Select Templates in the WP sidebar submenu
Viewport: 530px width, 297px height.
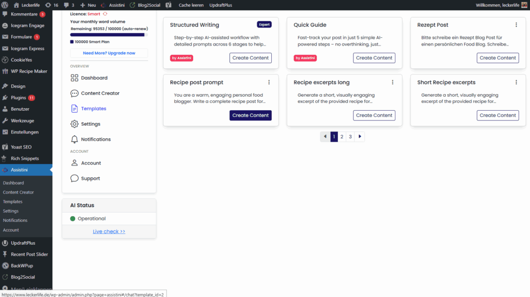[x=12, y=202]
